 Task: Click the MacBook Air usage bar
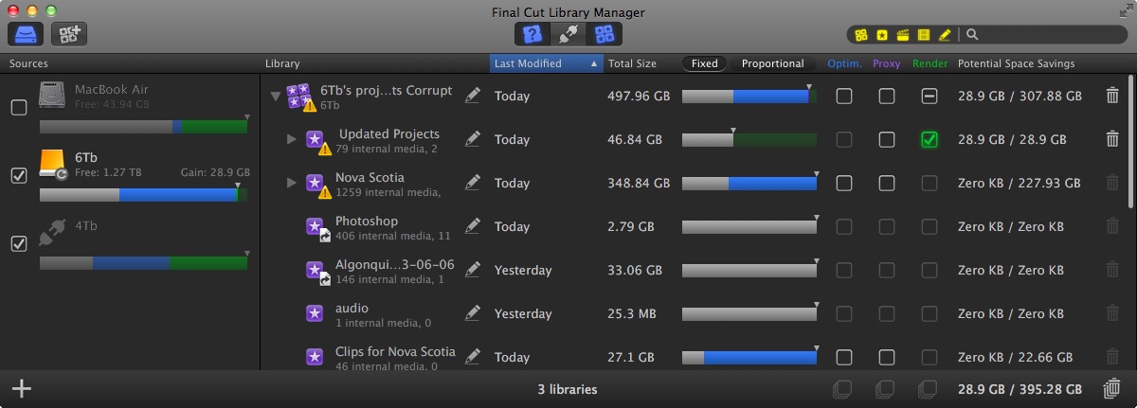point(143,127)
